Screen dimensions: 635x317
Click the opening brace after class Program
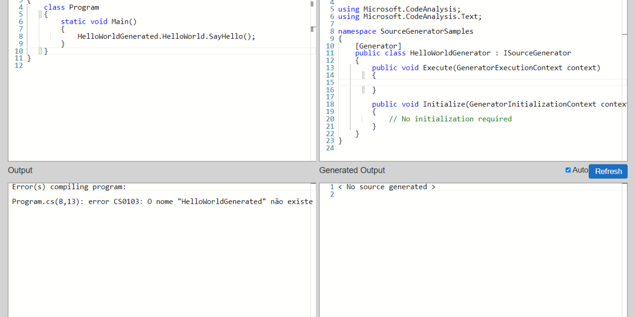46,14
